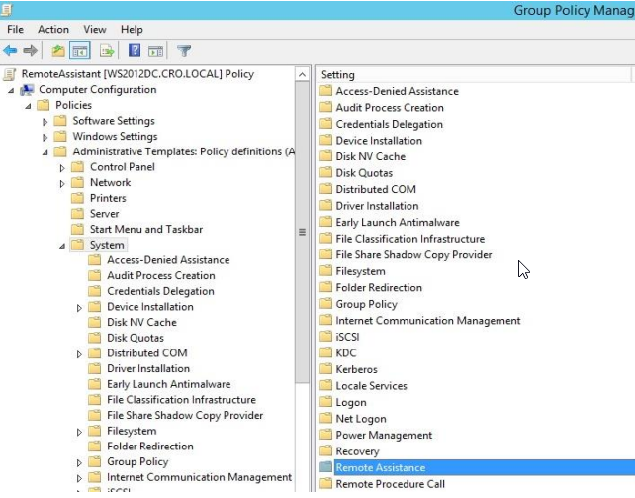The width and height of the screenshot is (635, 498).
Task: Open Help via the blue question-mark icon
Action: (x=134, y=50)
